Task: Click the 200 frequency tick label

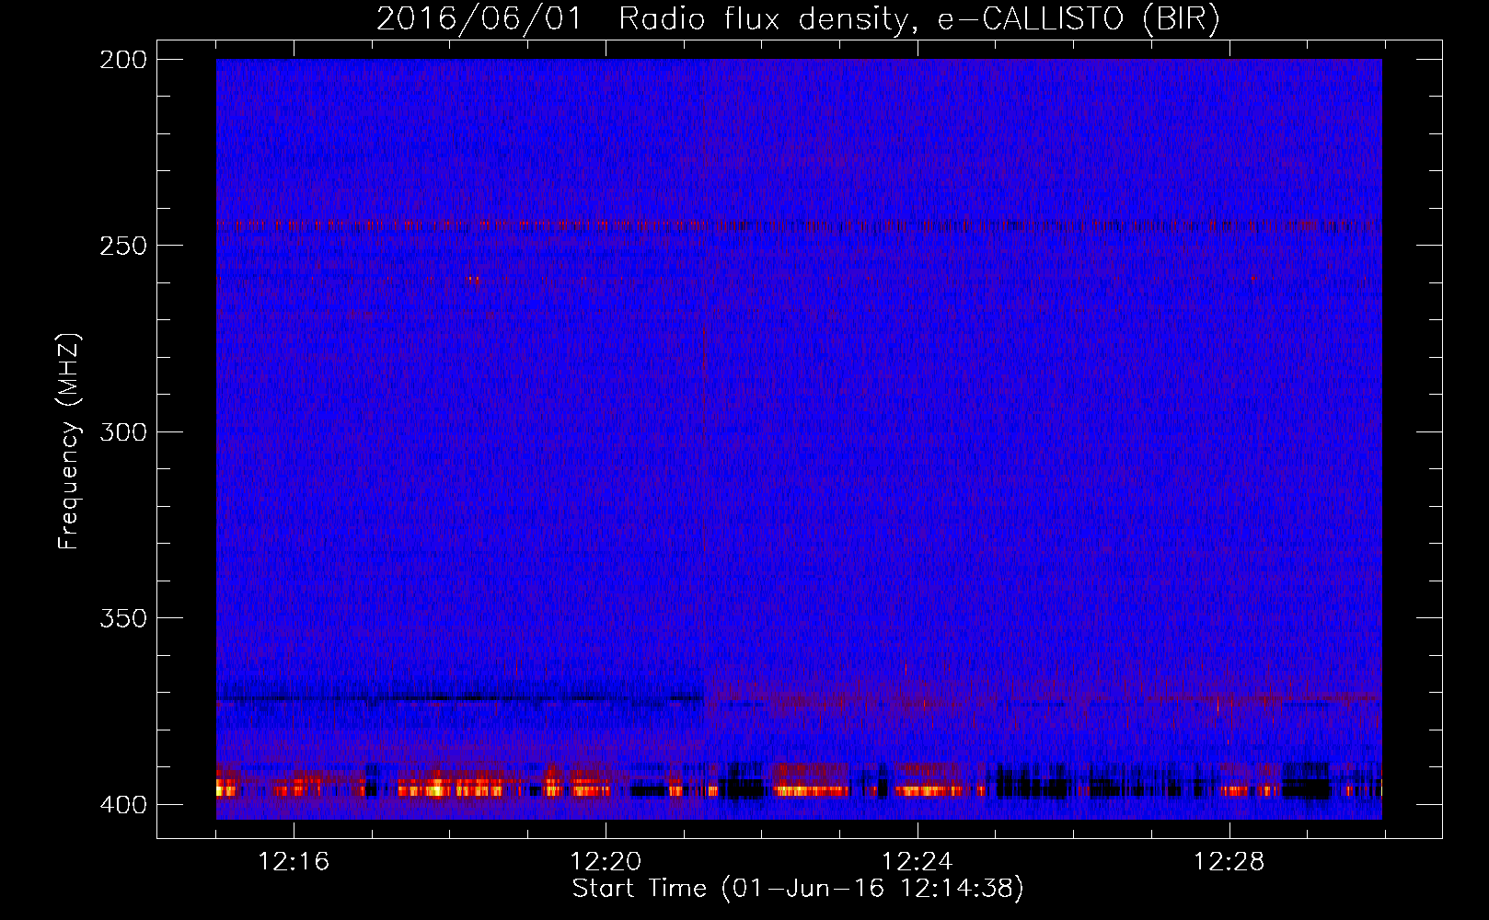Action: [123, 60]
